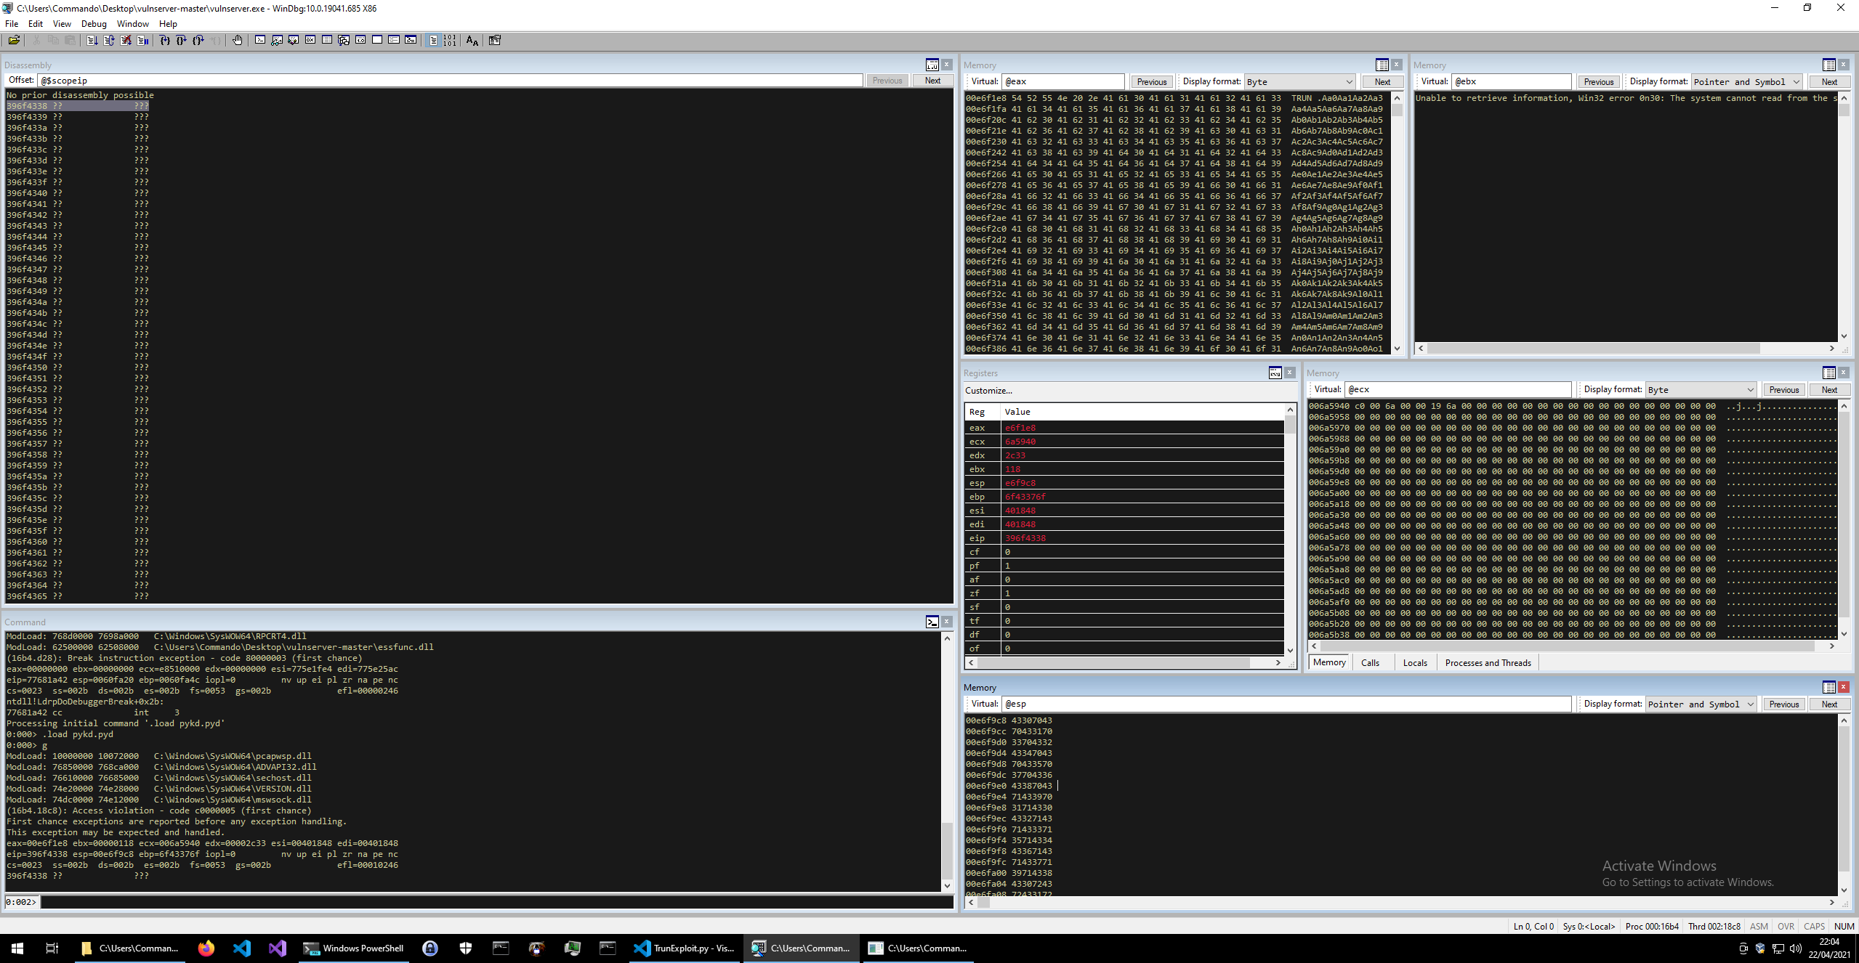Click the Options toolbar icon
The image size is (1859, 963).
click(495, 41)
